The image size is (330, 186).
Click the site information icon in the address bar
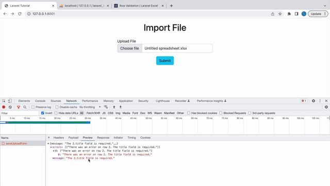(29, 14)
